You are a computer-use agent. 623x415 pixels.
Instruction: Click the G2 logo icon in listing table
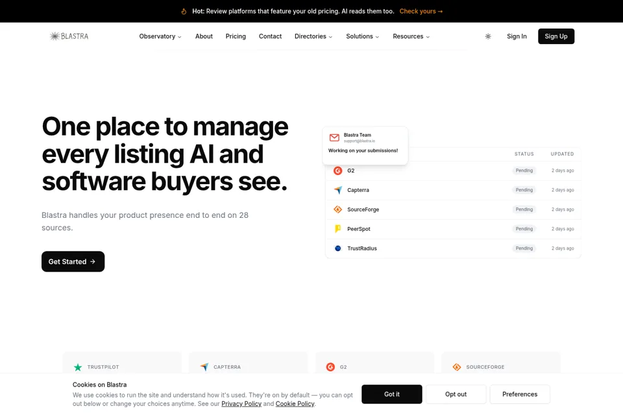(337, 171)
